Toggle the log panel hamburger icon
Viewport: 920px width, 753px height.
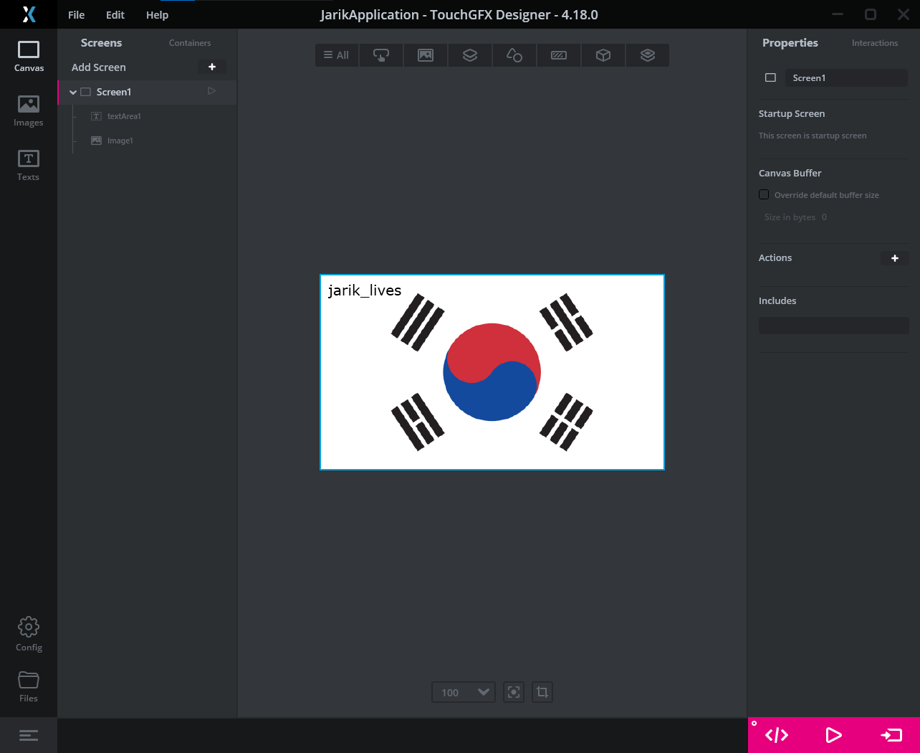pyautogui.click(x=29, y=735)
